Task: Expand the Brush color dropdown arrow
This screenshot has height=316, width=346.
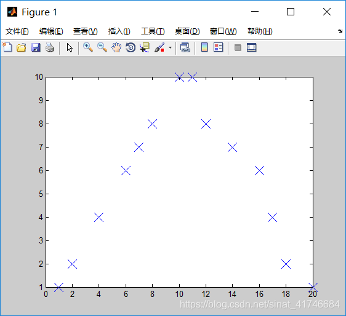Action: coord(170,47)
